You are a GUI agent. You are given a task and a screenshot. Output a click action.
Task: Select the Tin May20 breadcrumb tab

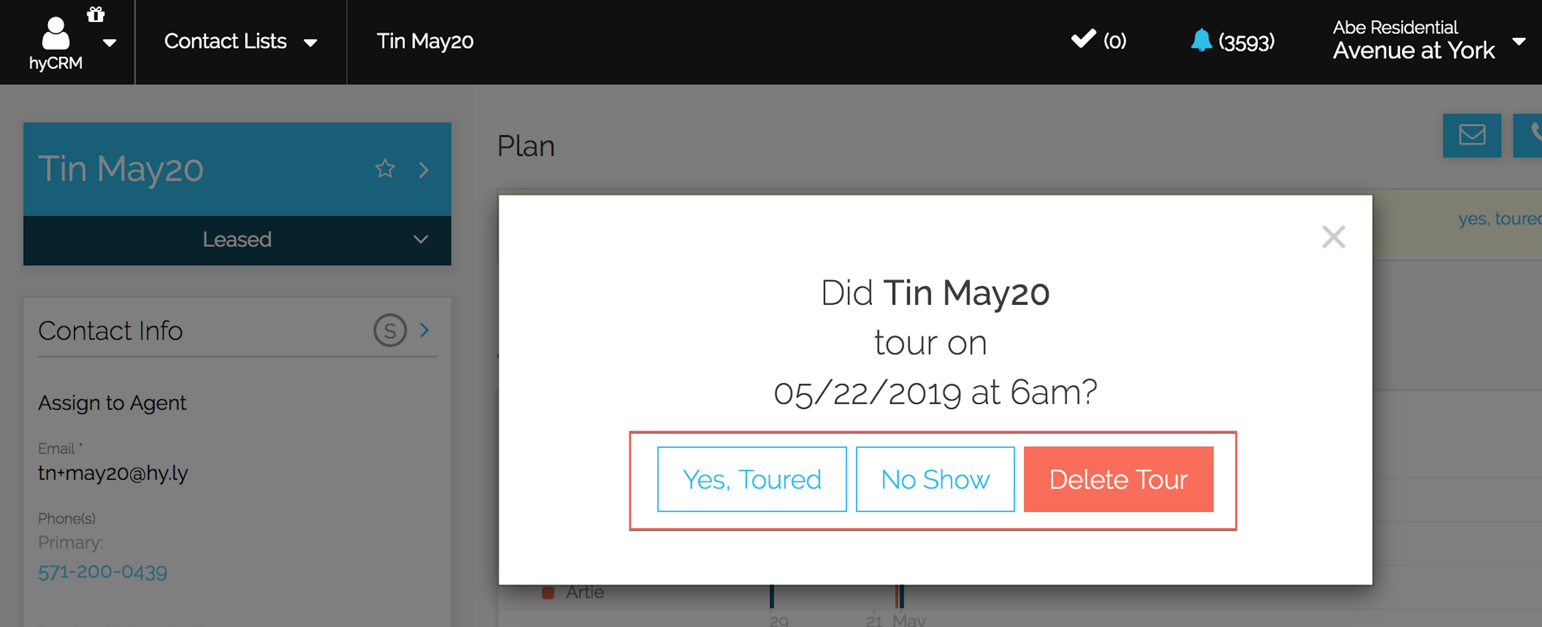tap(425, 41)
